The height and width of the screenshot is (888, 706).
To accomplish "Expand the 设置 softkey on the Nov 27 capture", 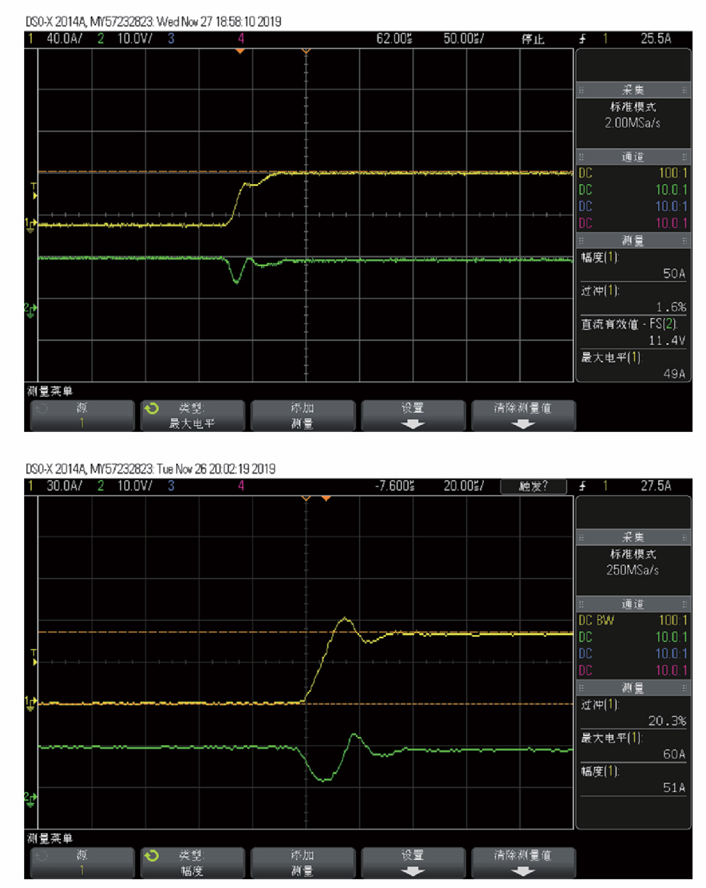I will coord(413,416).
